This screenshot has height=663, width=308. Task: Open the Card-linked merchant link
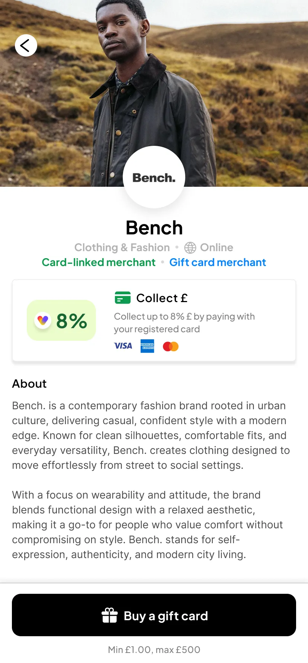pyautogui.click(x=99, y=262)
